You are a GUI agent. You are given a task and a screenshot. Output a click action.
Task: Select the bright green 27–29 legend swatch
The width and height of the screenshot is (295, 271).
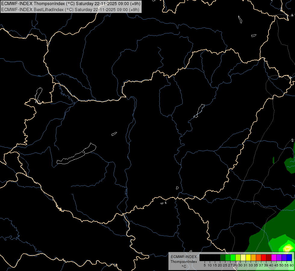pyautogui.click(x=233, y=257)
